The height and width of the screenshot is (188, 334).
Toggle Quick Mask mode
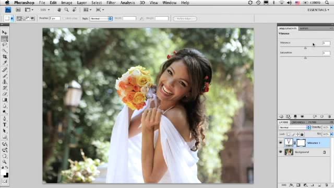click(5, 181)
